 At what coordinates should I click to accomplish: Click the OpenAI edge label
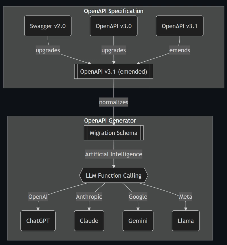pos(38,197)
